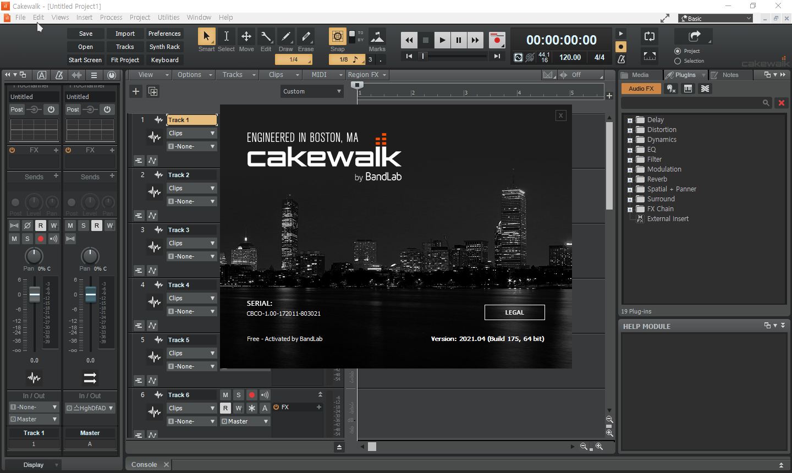The height and width of the screenshot is (473, 792).
Task: Adjust Track 1 Pan knob in inspector
Action: pos(34,256)
